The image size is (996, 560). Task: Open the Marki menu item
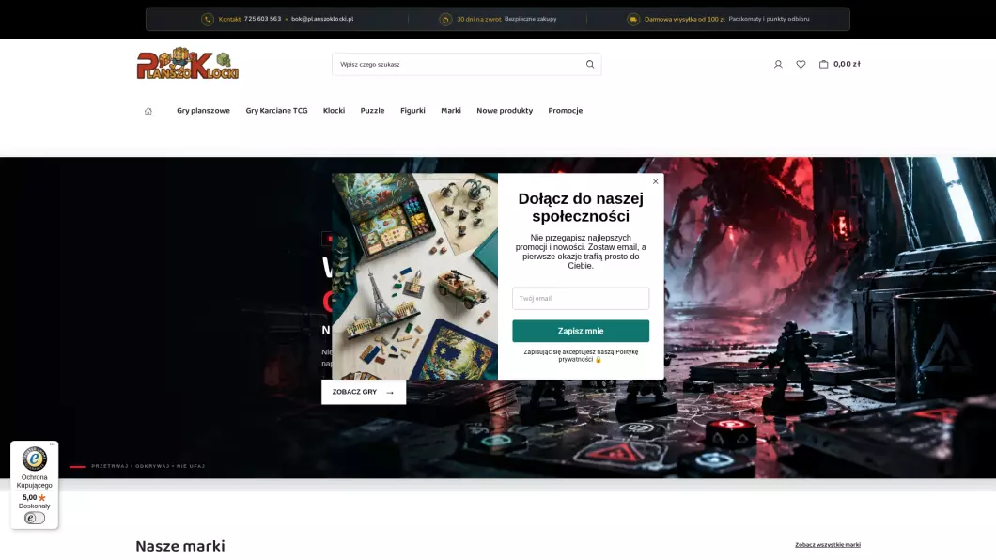point(451,111)
